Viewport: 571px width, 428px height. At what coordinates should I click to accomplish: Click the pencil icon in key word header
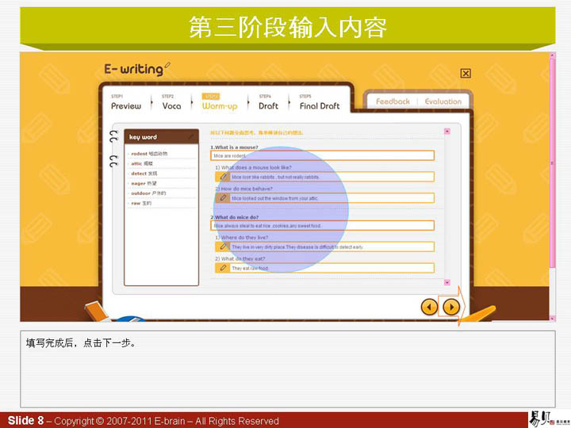(x=191, y=137)
